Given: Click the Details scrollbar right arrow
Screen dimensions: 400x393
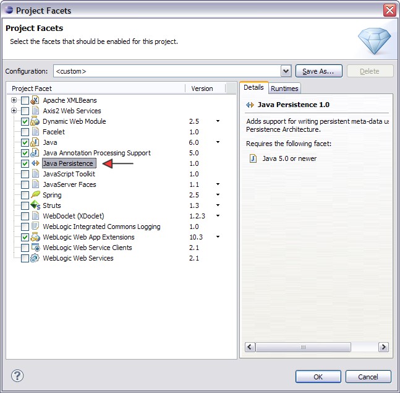Looking at the screenshot, I should [x=383, y=347].
